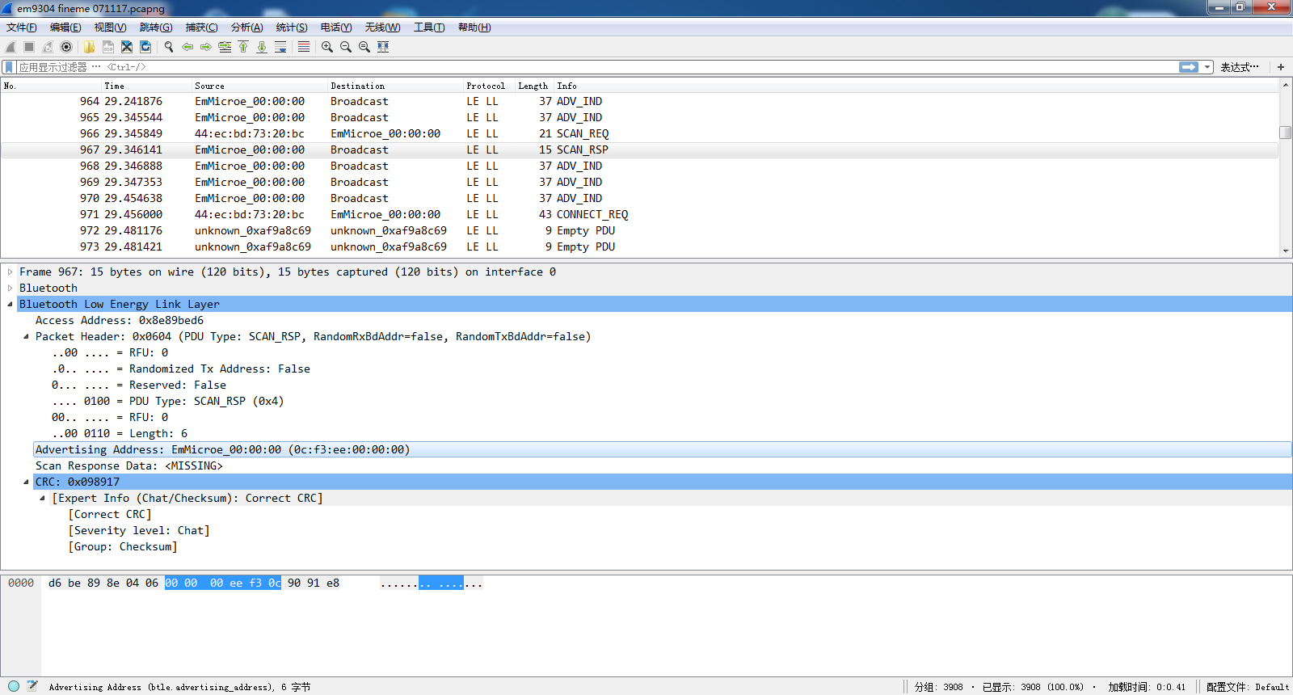Click the packet list scrollbar thumb
The width and height of the screenshot is (1293, 695).
(1285, 133)
